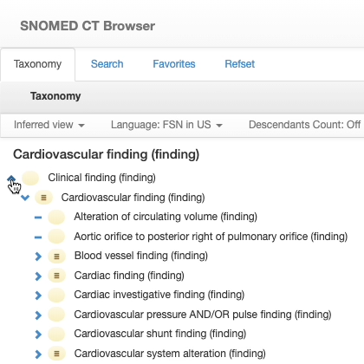This screenshot has width=364, height=364.
Task: Expand the Blood vessel finding node chevron
Action: click(x=38, y=257)
